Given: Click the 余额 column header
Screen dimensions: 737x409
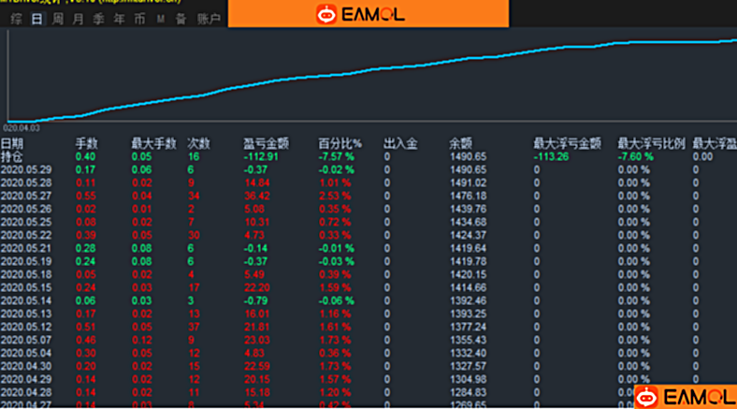Looking at the screenshot, I should (460, 143).
